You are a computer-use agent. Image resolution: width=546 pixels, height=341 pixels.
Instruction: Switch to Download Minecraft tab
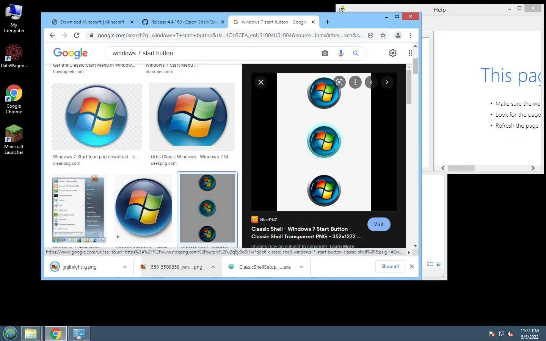[x=92, y=22]
